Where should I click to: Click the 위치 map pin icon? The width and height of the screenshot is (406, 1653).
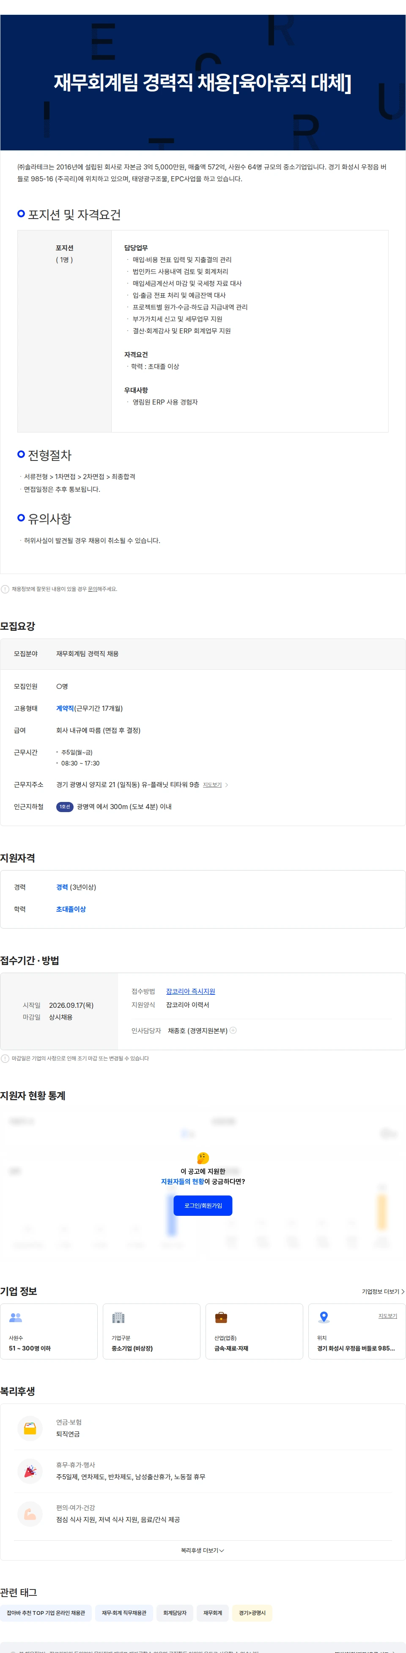coord(324,1317)
